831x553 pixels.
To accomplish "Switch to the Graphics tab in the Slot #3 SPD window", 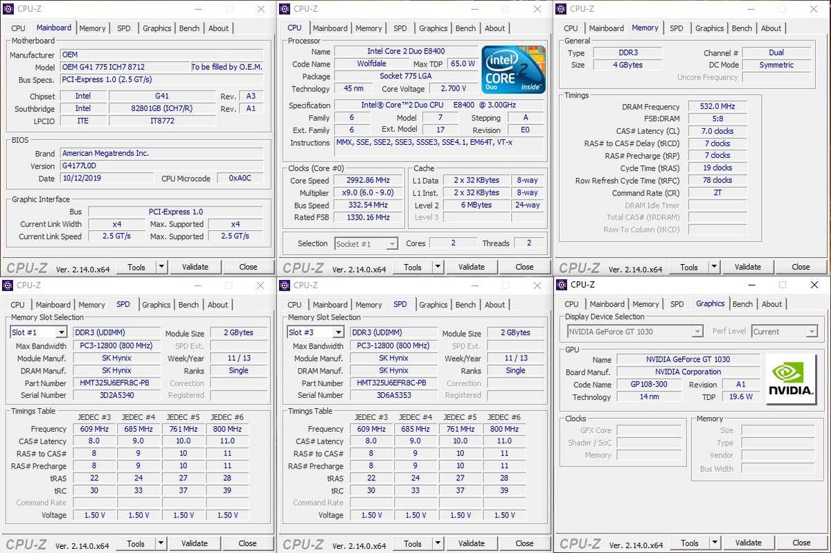I will [433, 304].
